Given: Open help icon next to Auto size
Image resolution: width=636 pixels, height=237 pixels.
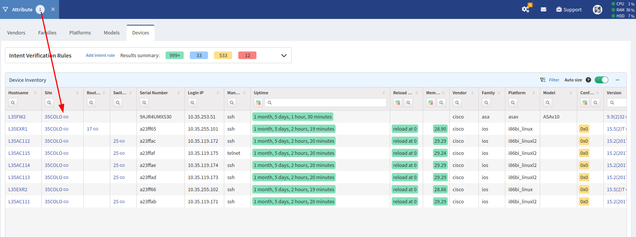Looking at the screenshot, I should (x=588, y=80).
